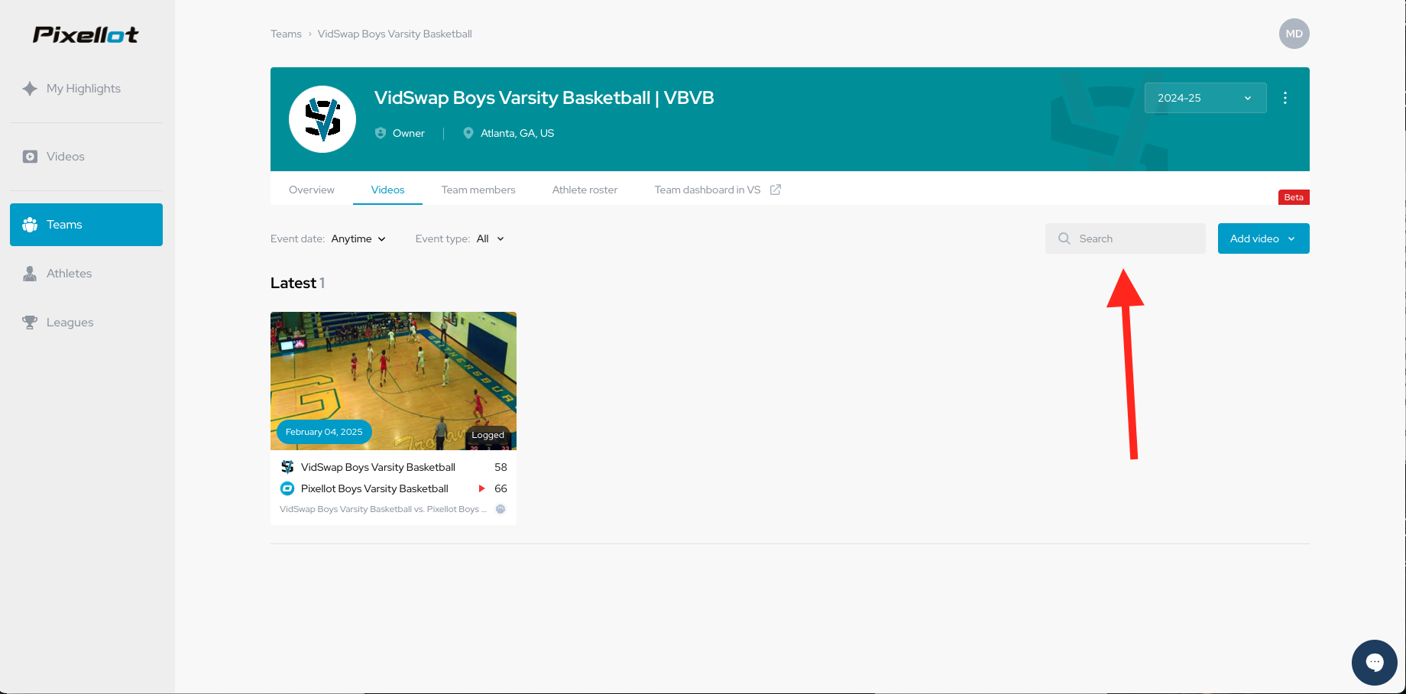Screen dimensions: 1406x694
Task: Expand Event date Anytime filter
Action: click(x=358, y=238)
